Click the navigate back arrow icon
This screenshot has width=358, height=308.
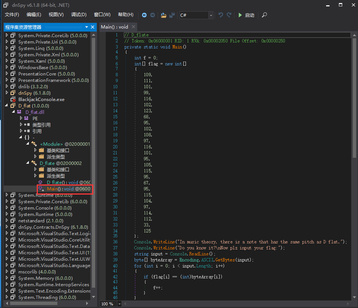click(144, 15)
